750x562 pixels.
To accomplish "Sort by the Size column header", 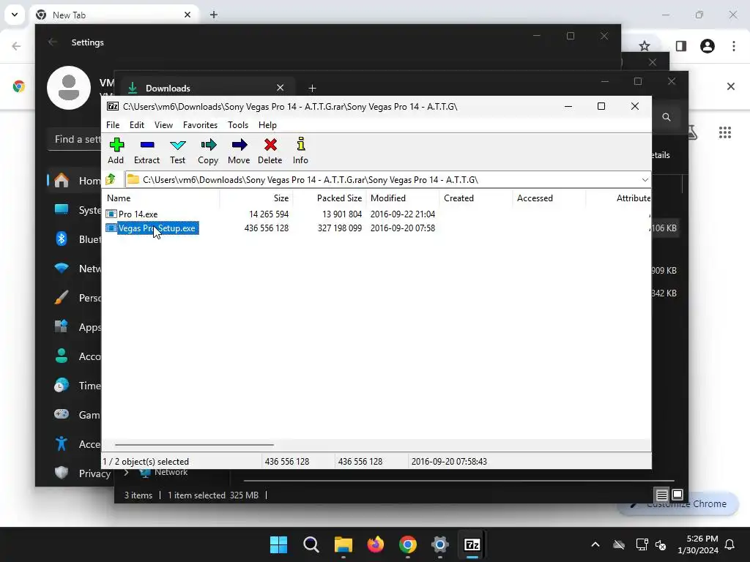I will (x=256, y=198).
